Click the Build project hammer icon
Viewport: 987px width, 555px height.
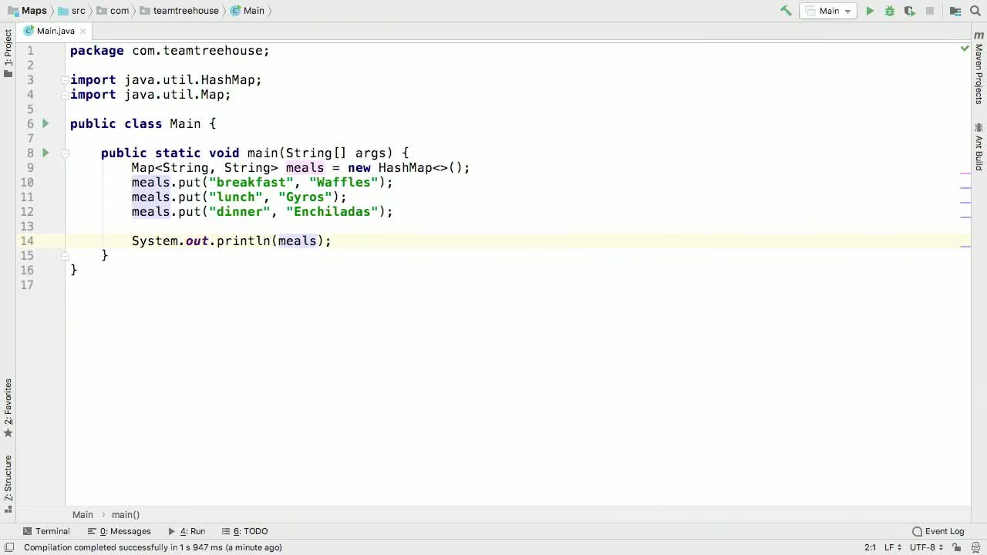786,11
